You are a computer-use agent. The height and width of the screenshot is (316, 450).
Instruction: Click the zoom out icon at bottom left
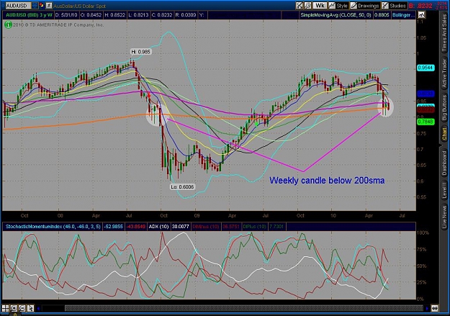point(22,308)
